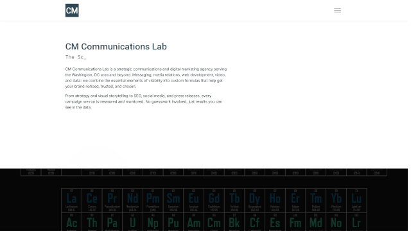Click the Gd Gadolinium element tile

214,200
